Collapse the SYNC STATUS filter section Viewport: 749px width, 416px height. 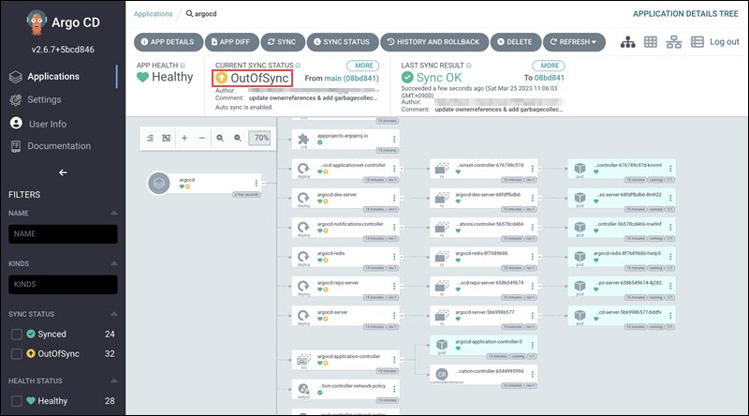[113, 314]
